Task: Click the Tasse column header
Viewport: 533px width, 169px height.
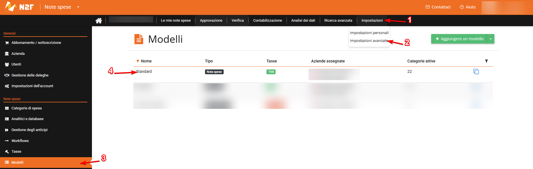Action: click(x=272, y=61)
